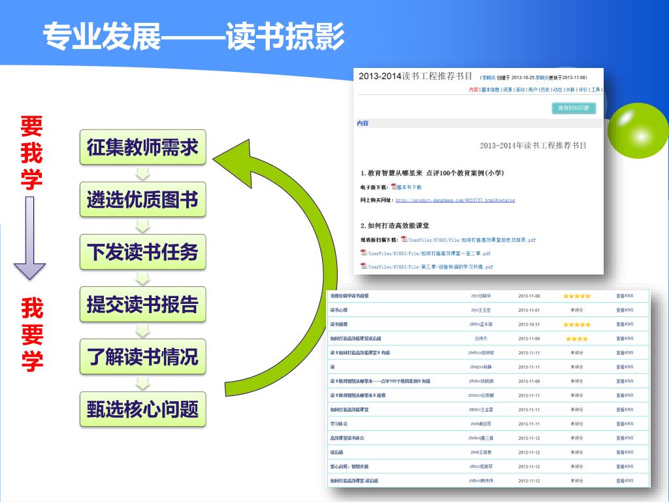669x502 pixels.
Task: Click the PDF icon for 封皮及目录.pdf
Action: click(x=404, y=239)
